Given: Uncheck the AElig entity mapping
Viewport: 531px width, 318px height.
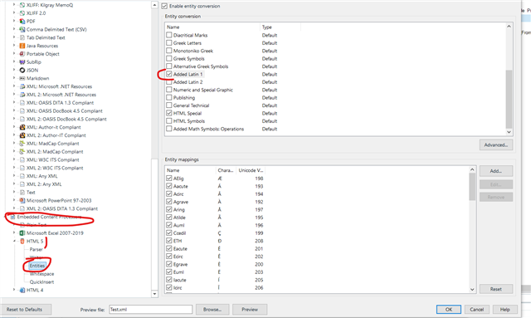Looking at the screenshot, I should point(169,178).
